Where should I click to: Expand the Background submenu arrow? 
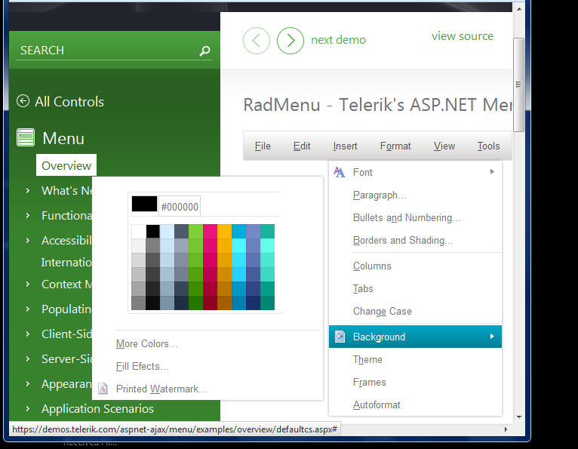492,337
